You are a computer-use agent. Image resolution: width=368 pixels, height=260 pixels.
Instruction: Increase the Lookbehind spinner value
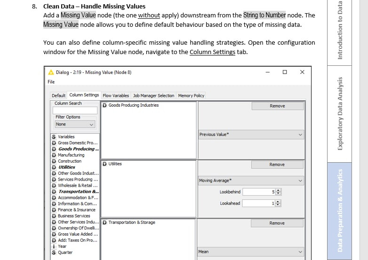278,190
